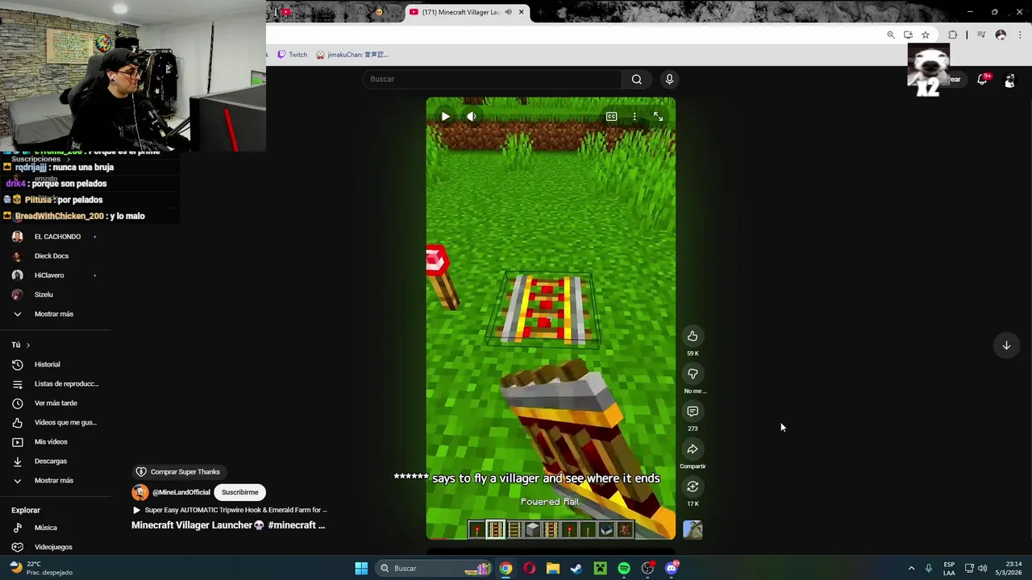
Task: Open the taskbar speaker volume icon
Action: pyautogui.click(x=982, y=569)
